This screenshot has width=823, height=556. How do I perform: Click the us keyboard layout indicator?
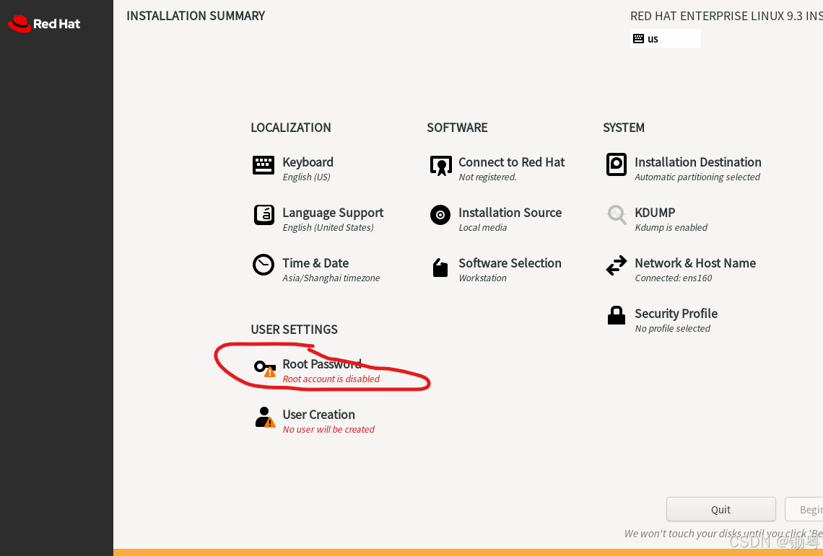pos(665,39)
